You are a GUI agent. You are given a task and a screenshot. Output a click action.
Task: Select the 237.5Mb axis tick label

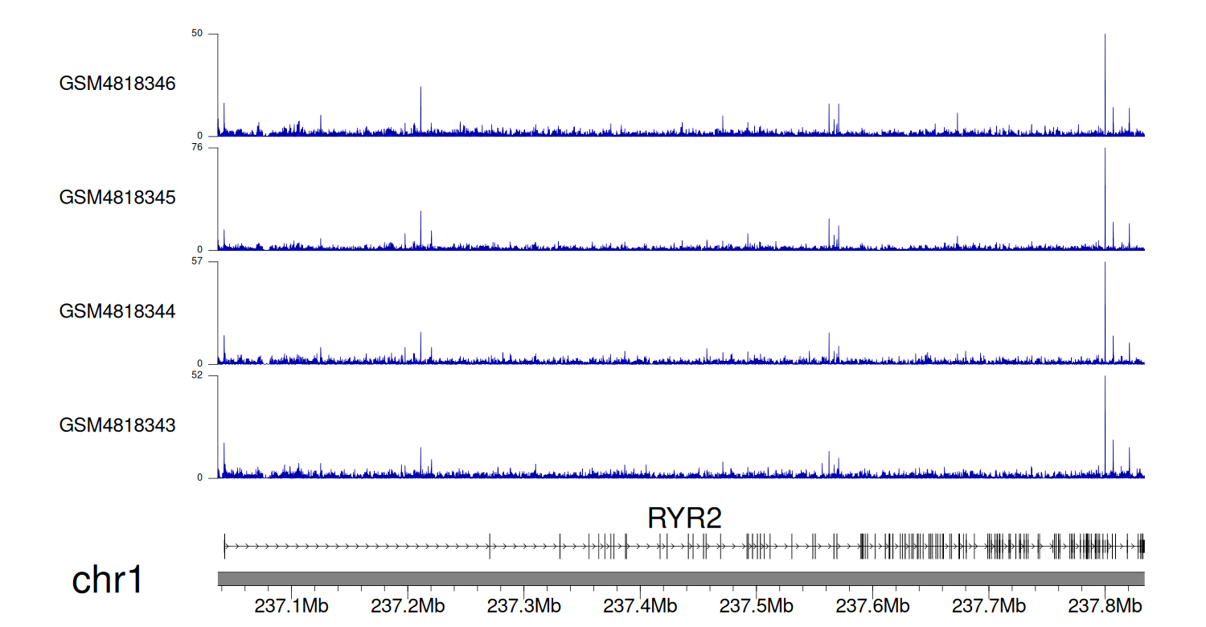point(756,605)
